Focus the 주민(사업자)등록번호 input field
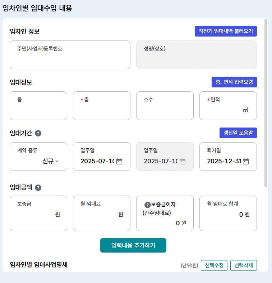272x283 pixels. click(70, 59)
